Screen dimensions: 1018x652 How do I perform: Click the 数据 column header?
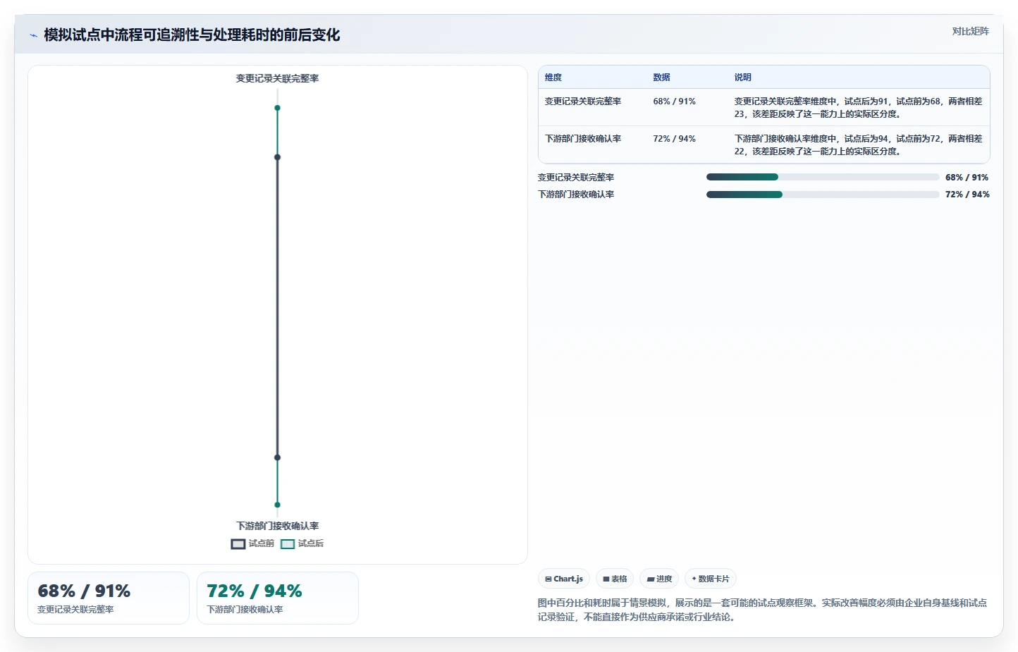tap(661, 78)
